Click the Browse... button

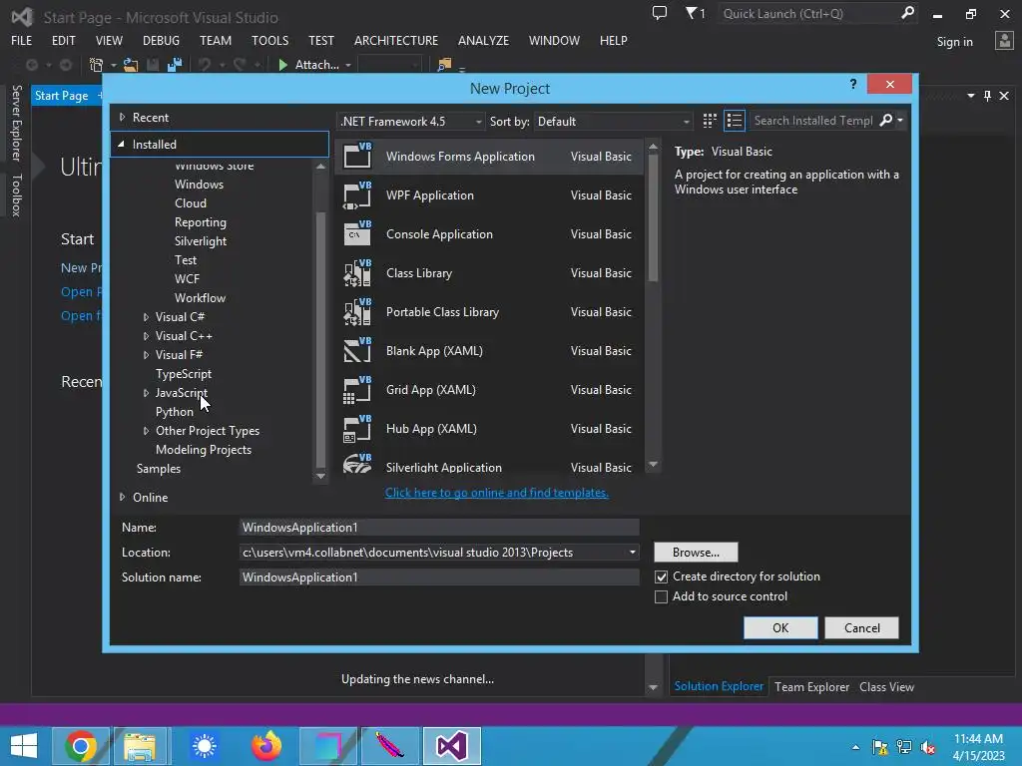click(x=696, y=553)
